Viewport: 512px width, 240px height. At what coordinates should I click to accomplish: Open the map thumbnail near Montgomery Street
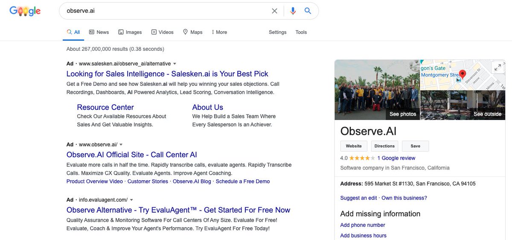tap(463, 75)
